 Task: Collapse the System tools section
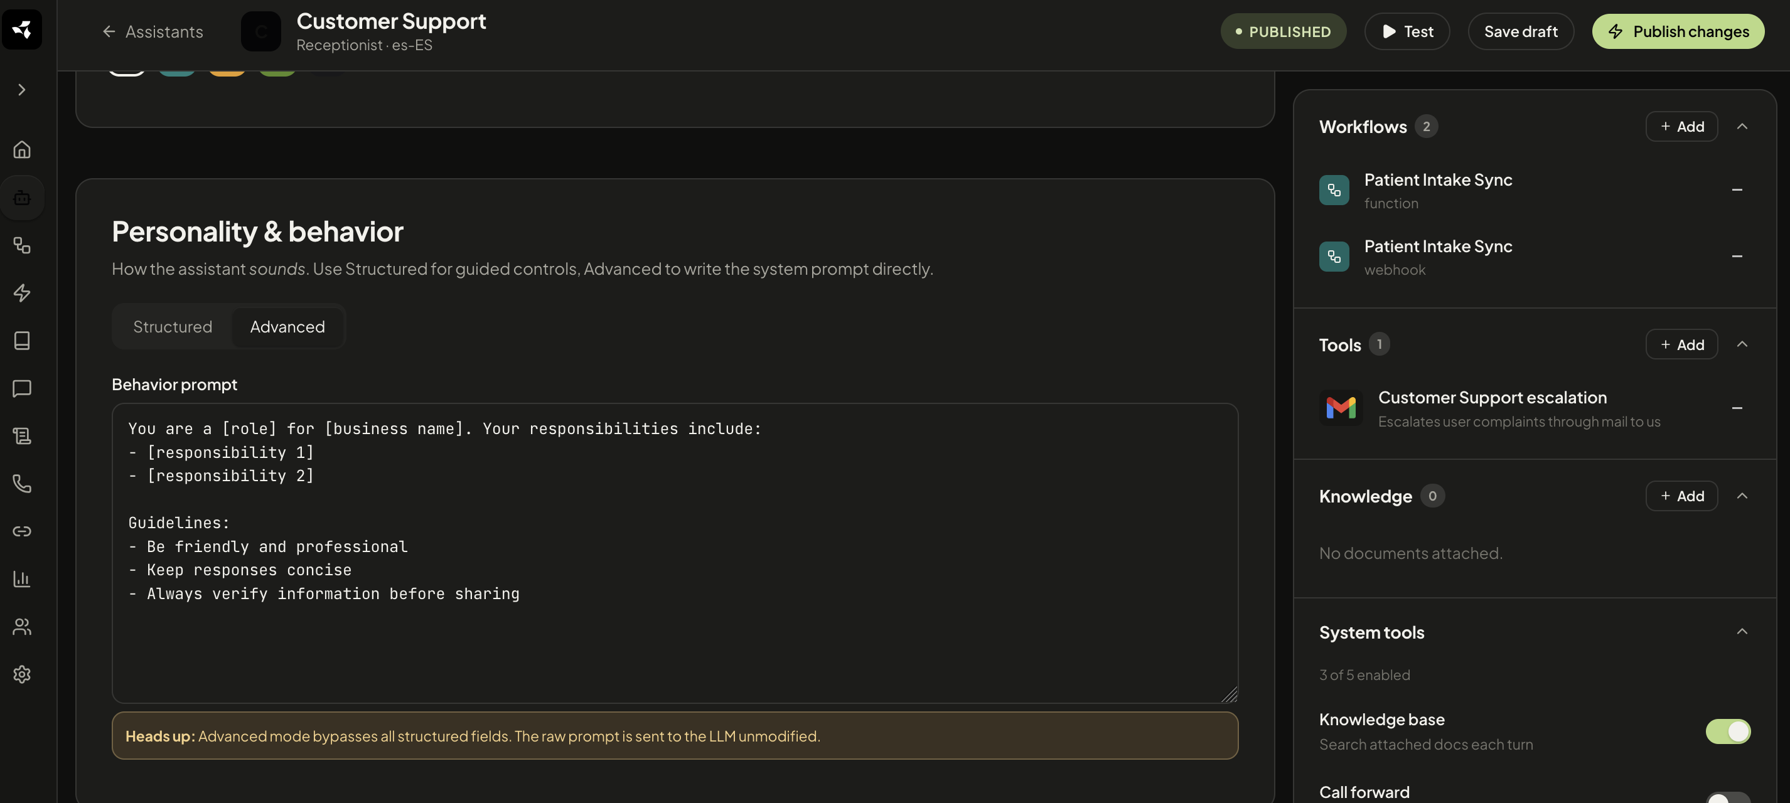pyautogui.click(x=1741, y=632)
